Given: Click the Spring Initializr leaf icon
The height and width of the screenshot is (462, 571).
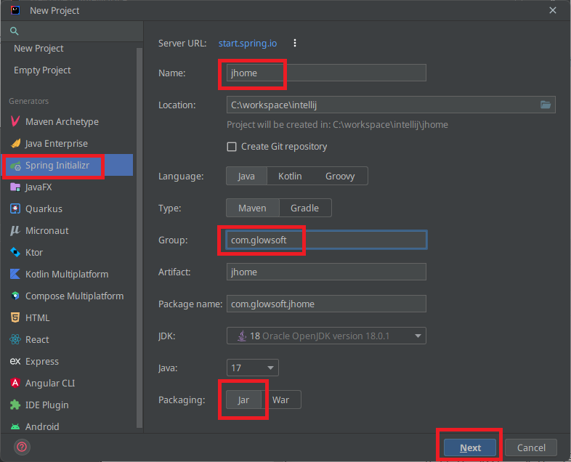Looking at the screenshot, I should point(15,166).
